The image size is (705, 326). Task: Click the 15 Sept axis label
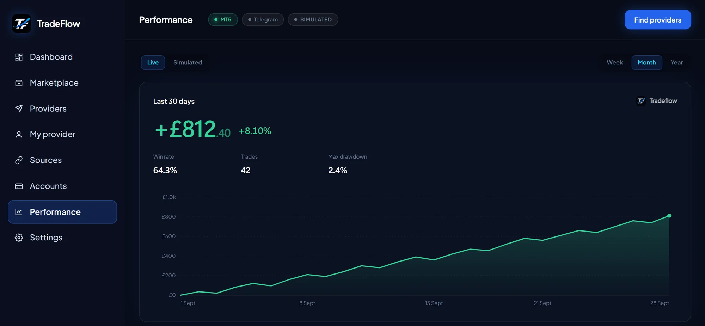[x=434, y=303]
